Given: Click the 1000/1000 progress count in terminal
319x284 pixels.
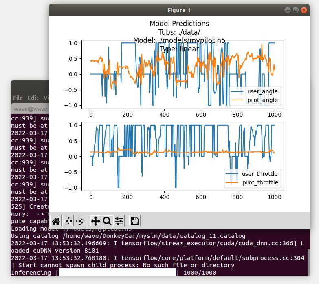Looking at the screenshot, I should click(x=200, y=273).
